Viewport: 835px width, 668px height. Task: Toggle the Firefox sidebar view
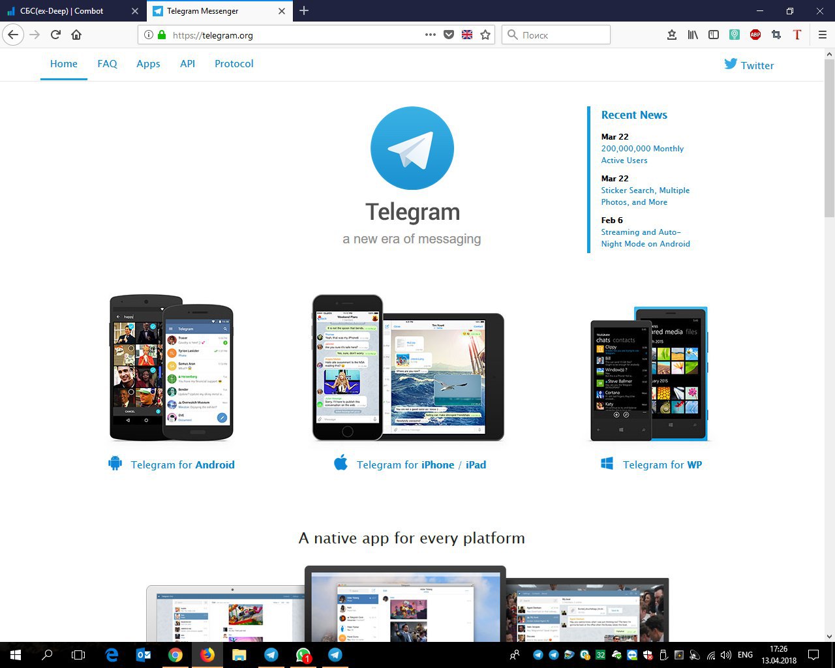[x=714, y=35]
